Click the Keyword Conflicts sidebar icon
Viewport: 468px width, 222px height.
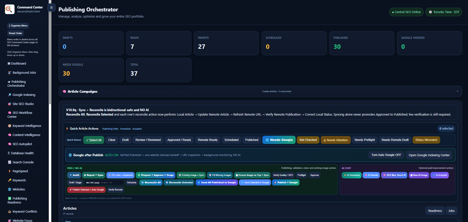point(10,211)
